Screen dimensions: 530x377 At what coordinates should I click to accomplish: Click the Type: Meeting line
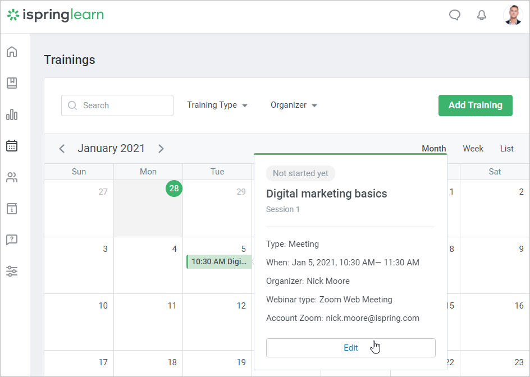[293, 244]
